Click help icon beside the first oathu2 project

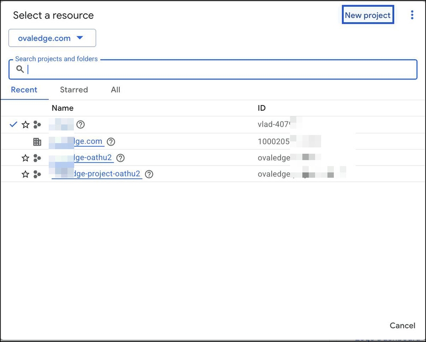coord(120,158)
